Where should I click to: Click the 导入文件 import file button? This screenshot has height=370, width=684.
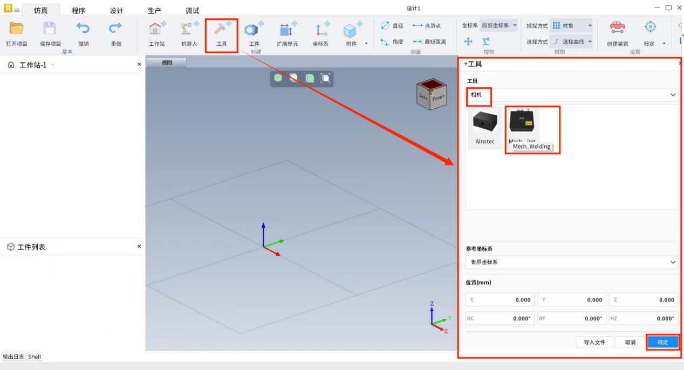click(x=594, y=342)
